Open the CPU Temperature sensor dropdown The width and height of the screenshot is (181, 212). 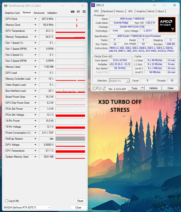coord(35,151)
